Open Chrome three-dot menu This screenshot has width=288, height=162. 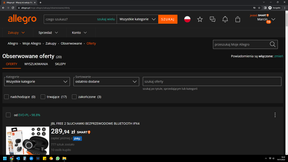pyautogui.click(x=285, y=8)
